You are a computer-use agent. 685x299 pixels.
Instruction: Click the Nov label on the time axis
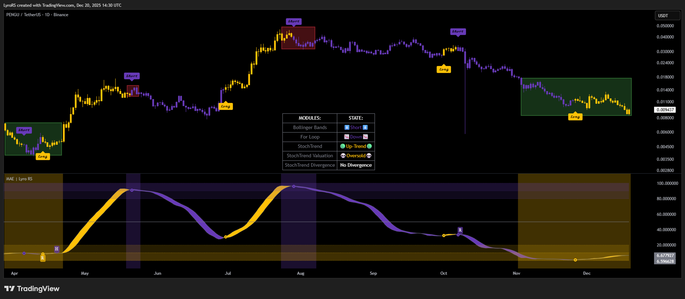pyautogui.click(x=516, y=273)
